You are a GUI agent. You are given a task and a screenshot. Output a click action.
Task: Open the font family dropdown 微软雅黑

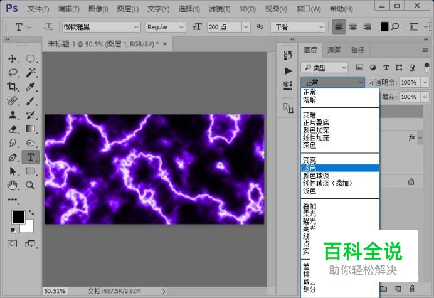[100, 27]
